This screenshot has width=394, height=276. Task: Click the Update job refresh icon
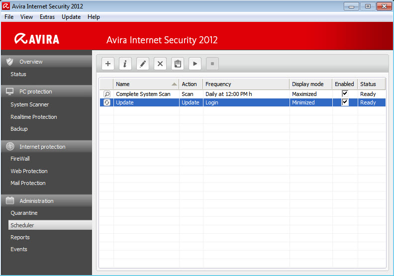click(x=107, y=102)
